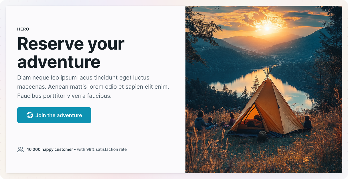
Task: Click the setting sun in the image
Action: point(267,28)
